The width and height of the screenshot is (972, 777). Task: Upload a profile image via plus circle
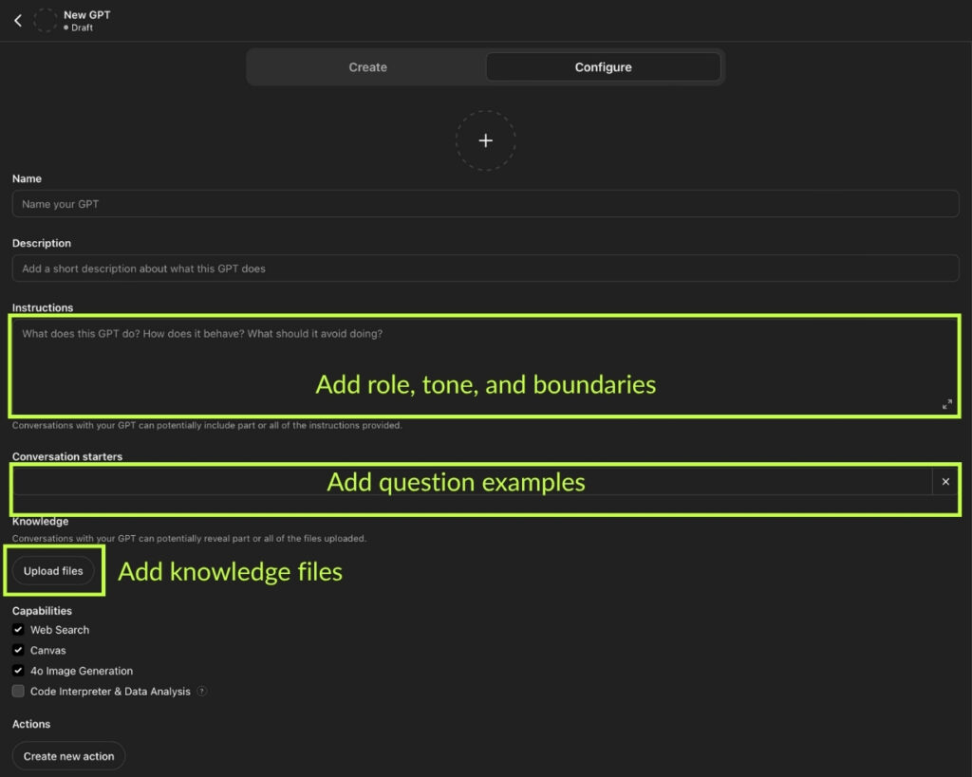pos(485,140)
